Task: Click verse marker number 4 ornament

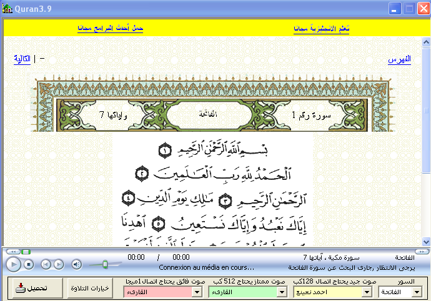Action: [129, 198]
